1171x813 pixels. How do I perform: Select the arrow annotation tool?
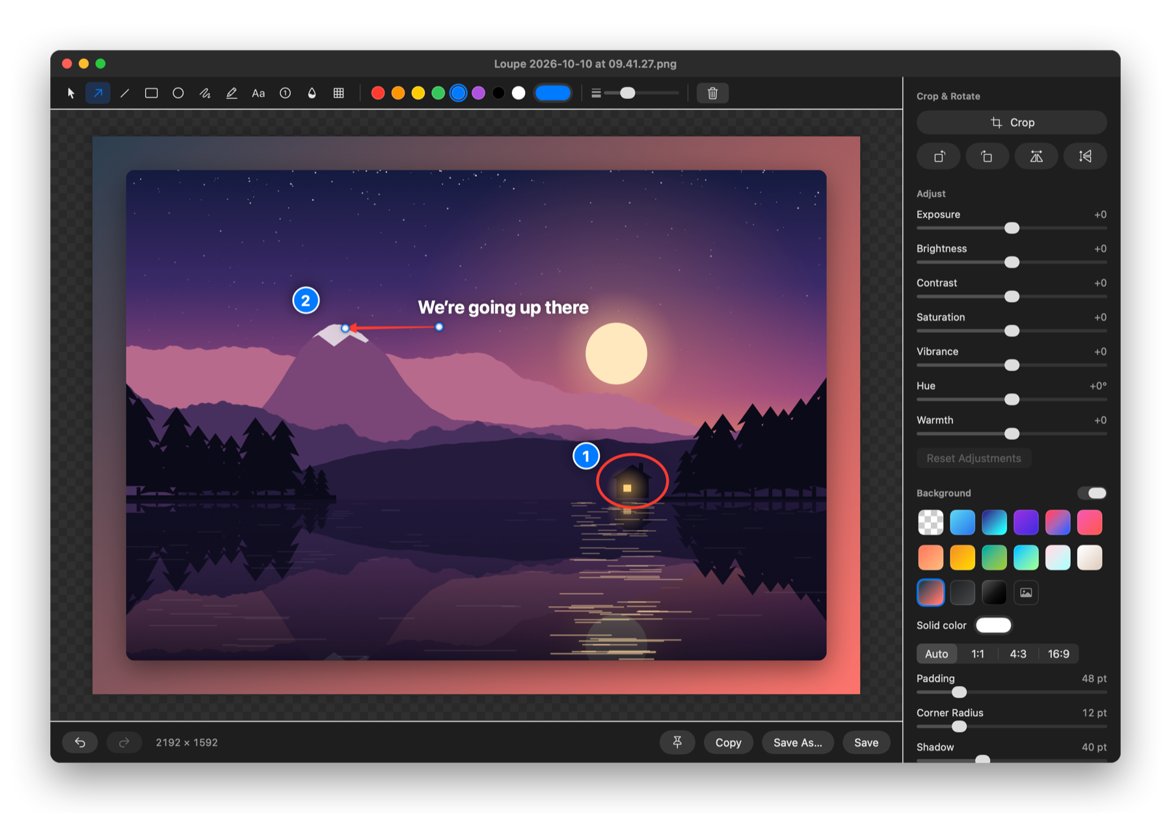click(98, 93)
